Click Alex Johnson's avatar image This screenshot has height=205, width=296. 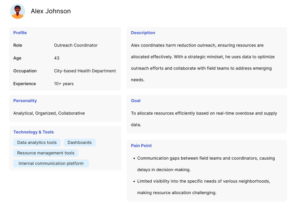pyautogui.click(x=18, y=12)
